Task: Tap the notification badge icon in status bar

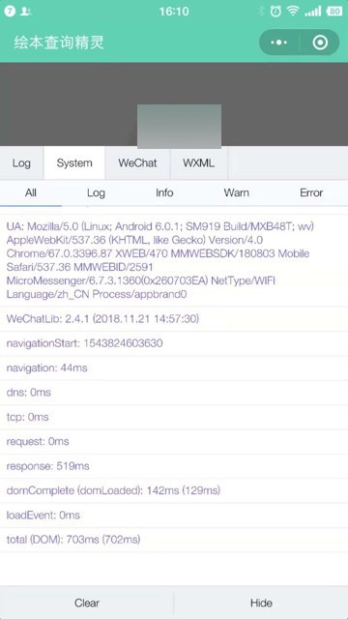Action: pos(10,11)
